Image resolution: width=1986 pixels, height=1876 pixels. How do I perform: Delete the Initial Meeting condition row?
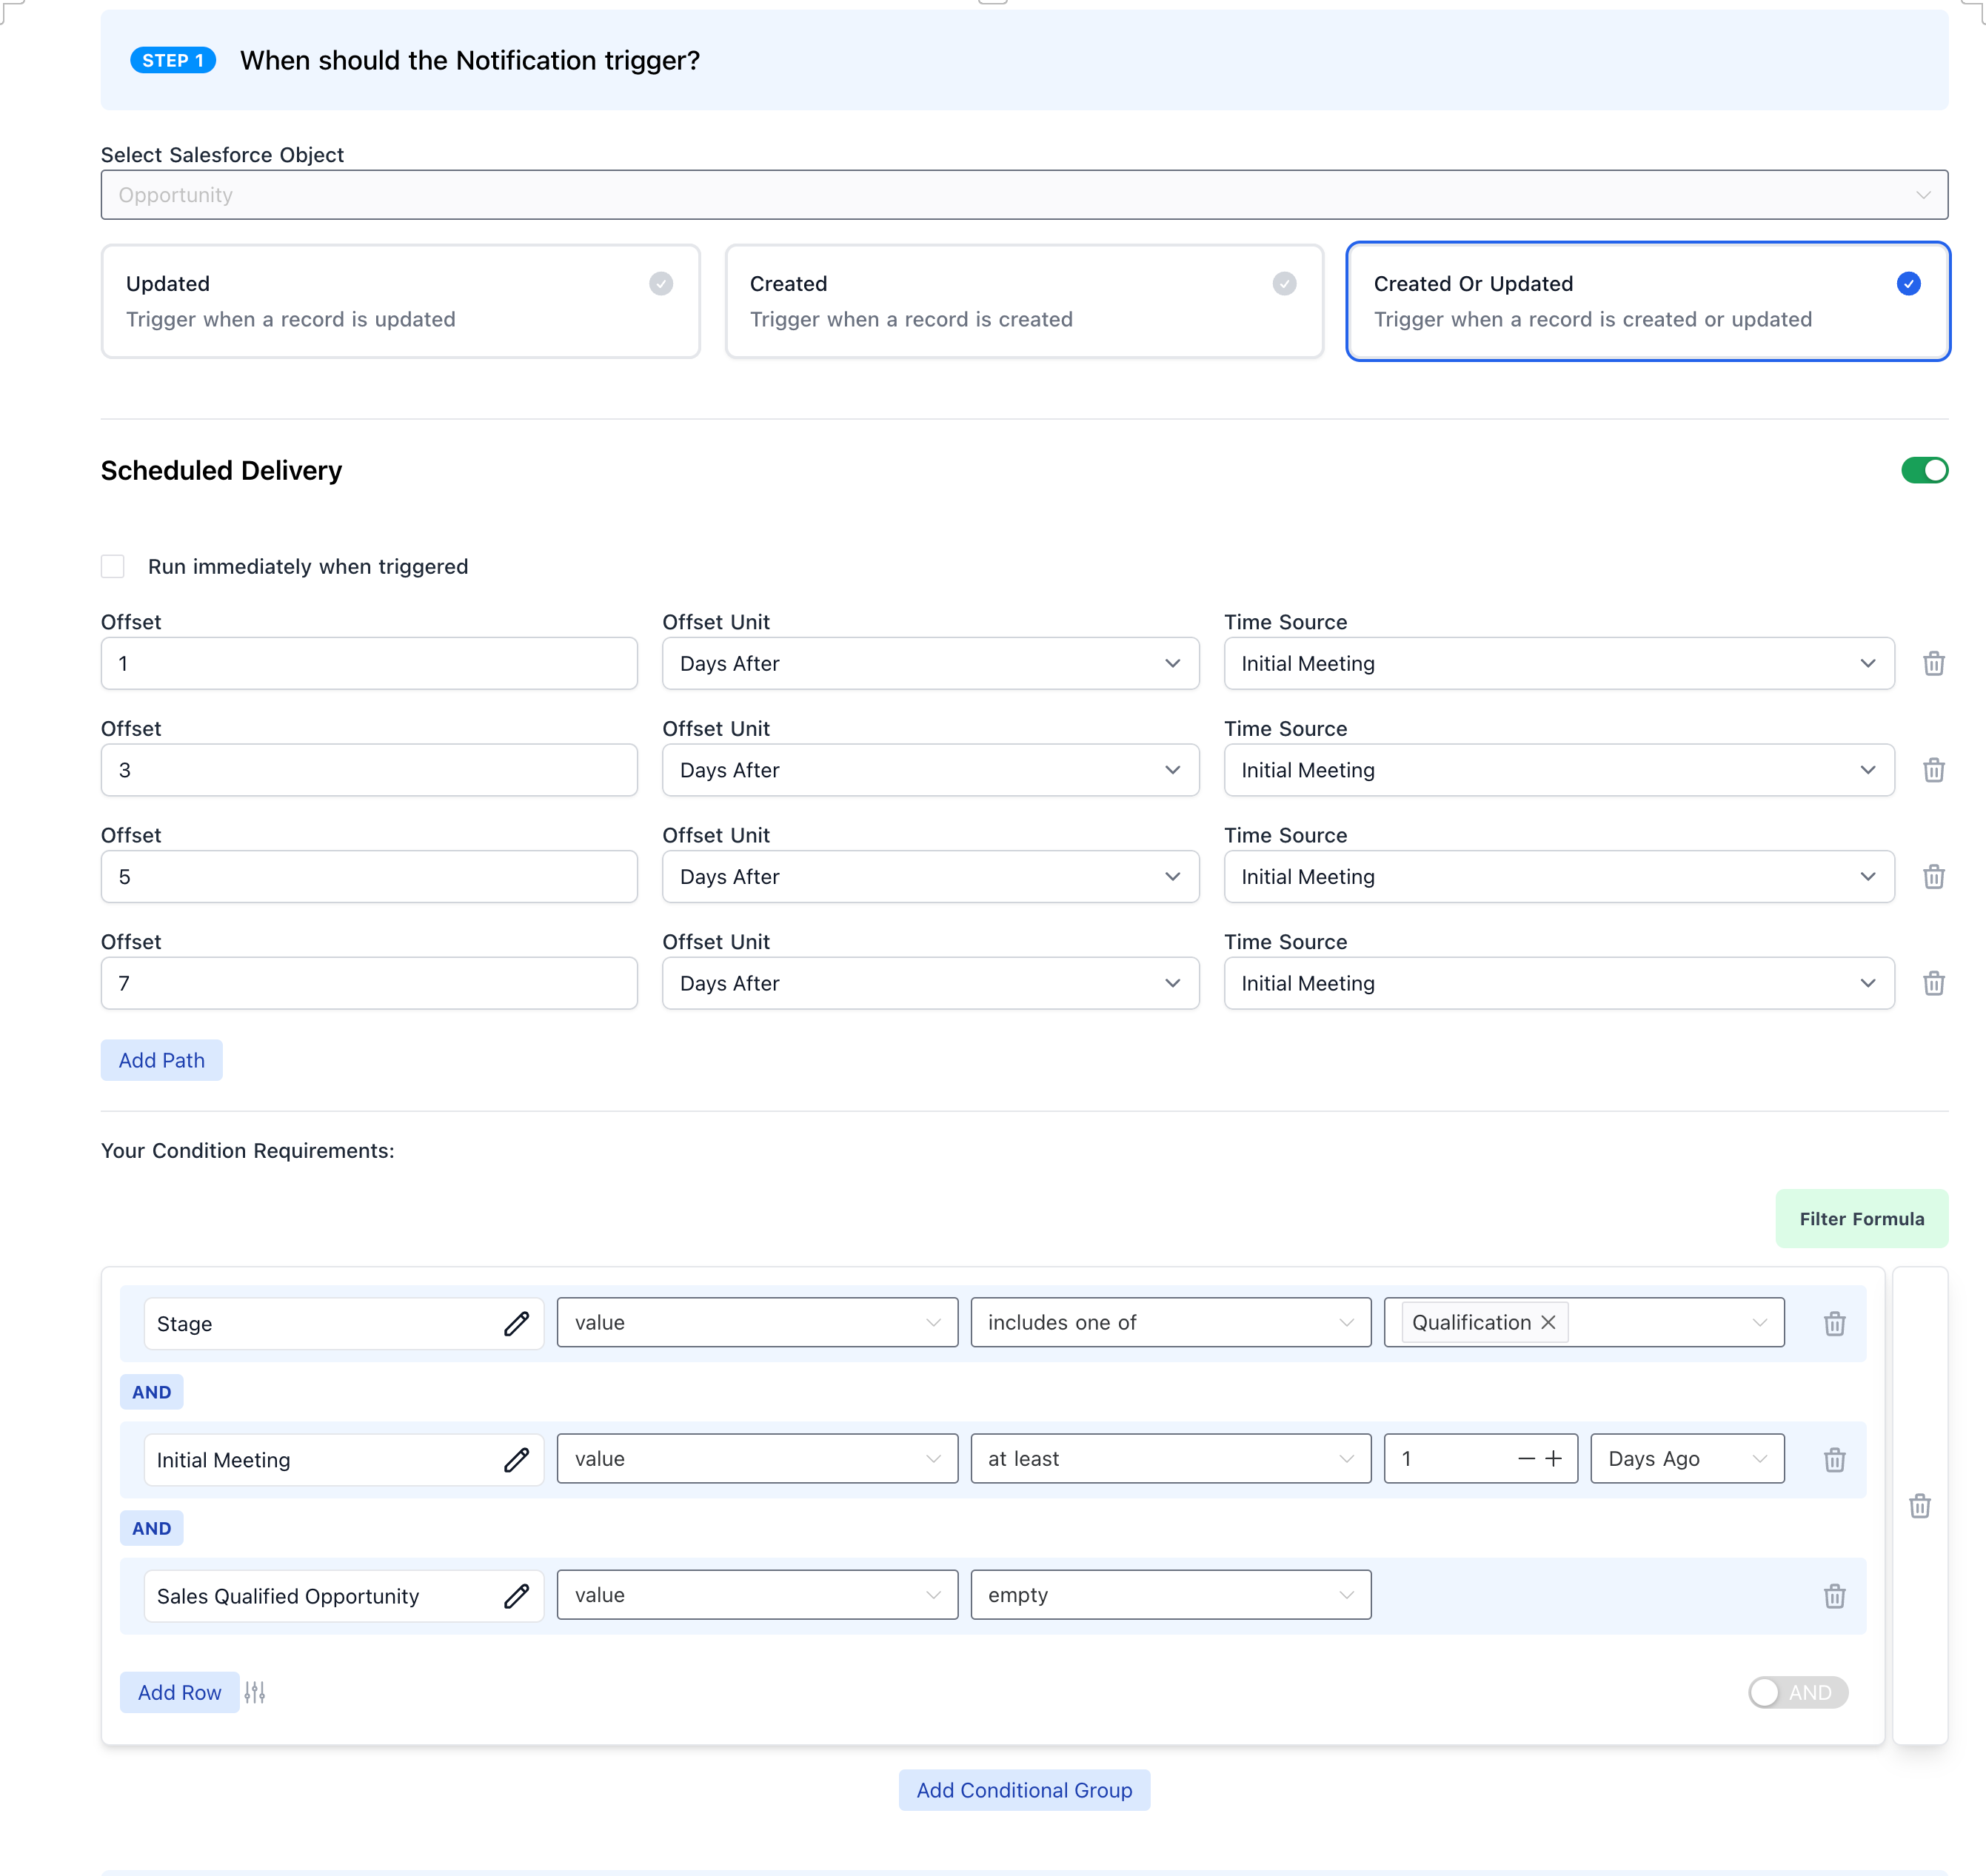tap(1834, 1460)
